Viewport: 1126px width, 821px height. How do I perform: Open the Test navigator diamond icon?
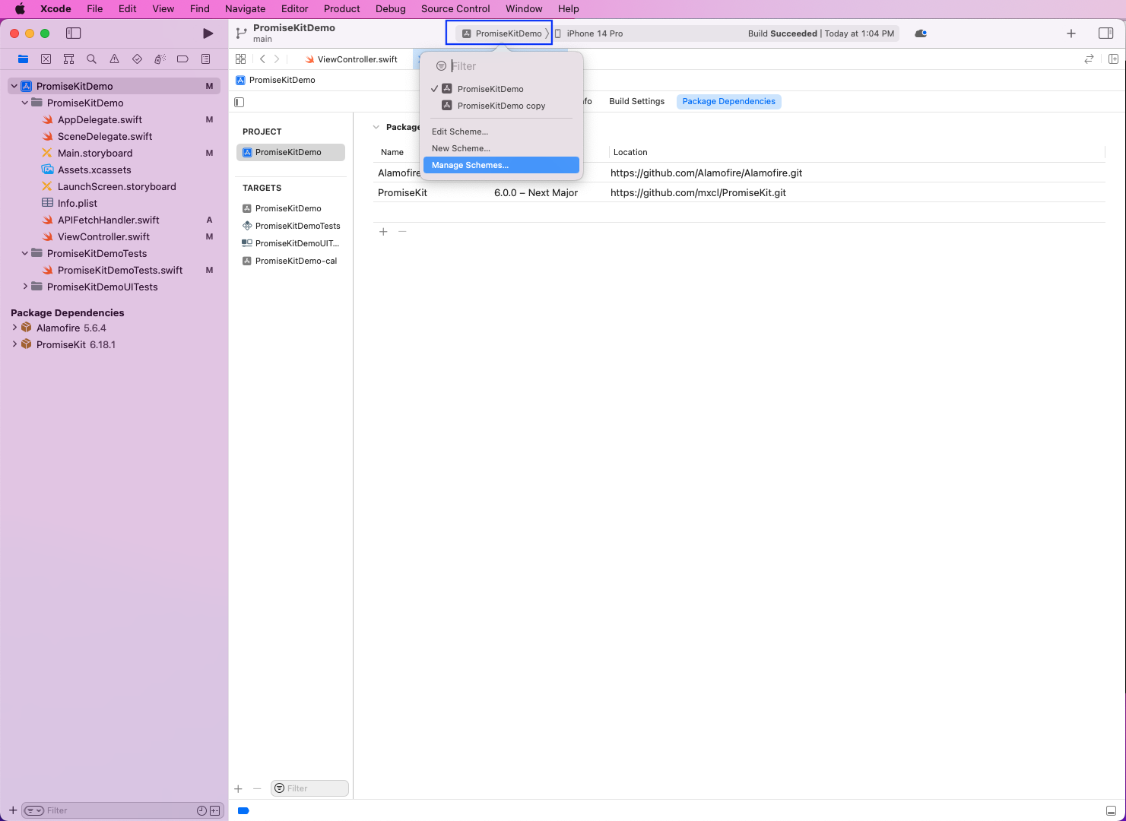point(137,59)
